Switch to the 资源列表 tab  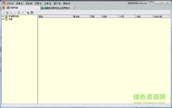[x=23, y=8]
